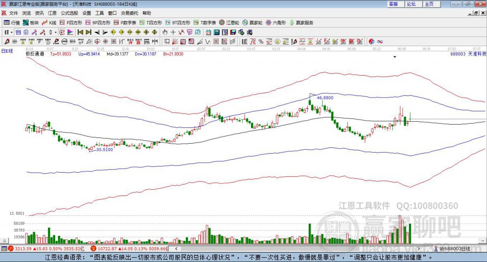Click the black left arrow icon
The height and width of the screenshot is (262, 487).
97,32
